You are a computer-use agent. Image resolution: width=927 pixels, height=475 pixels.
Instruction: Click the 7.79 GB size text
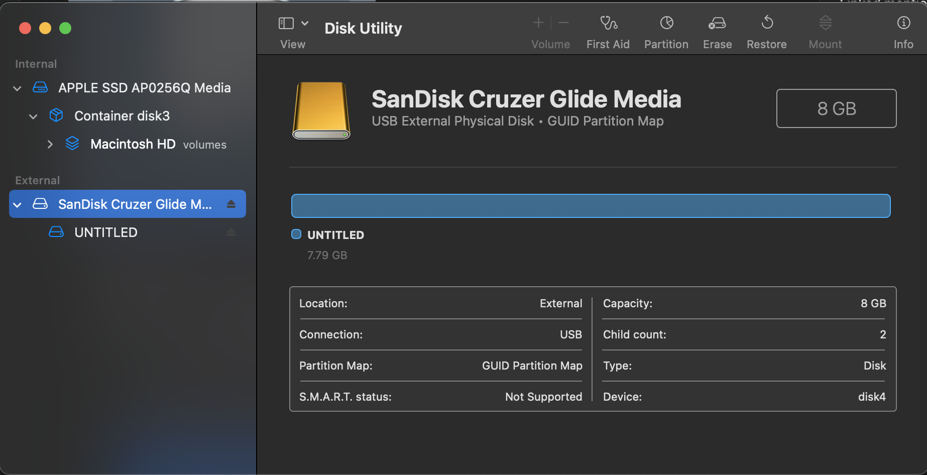coord(327,255)
